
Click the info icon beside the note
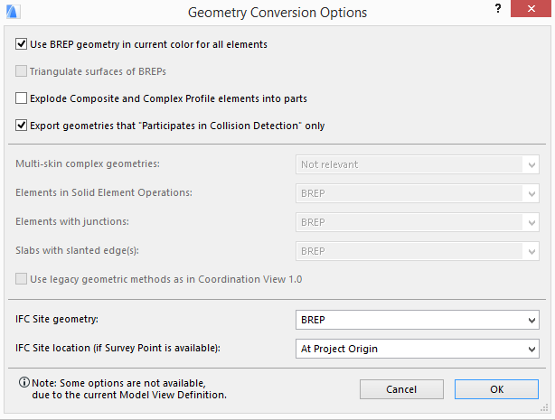pyautogui.click(x=22, y=382)
